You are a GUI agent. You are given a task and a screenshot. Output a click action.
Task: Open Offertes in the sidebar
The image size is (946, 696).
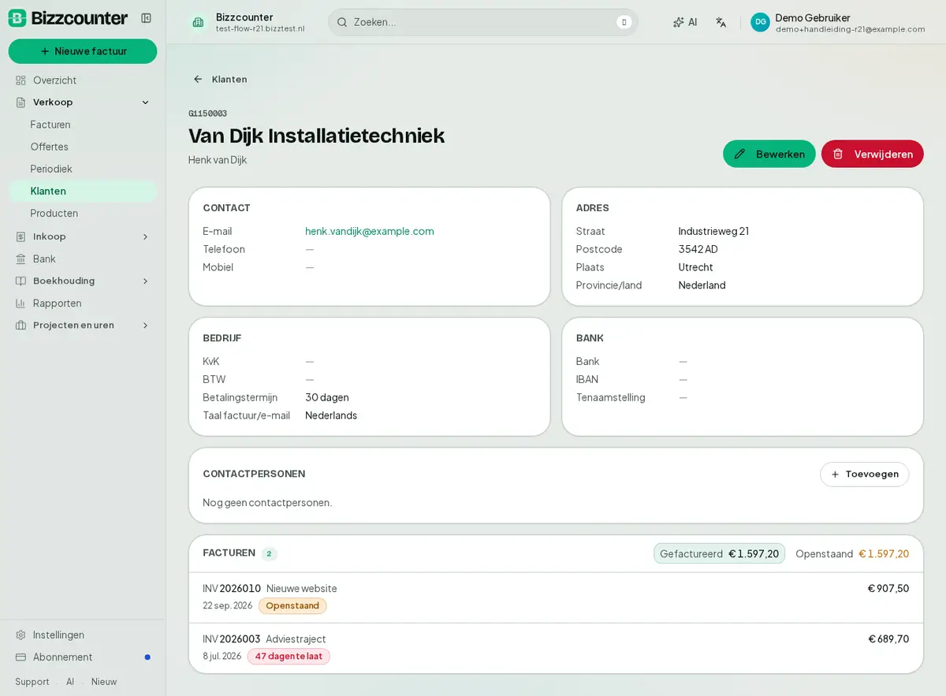coord(83,147)
